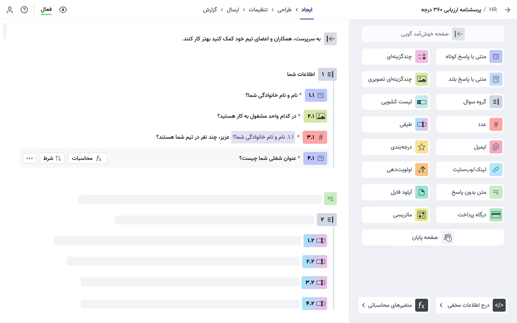This screenshot has width=517, height=323.
Task: Click the piped answer chip in question ۳.۱
Action: (263, 137)
